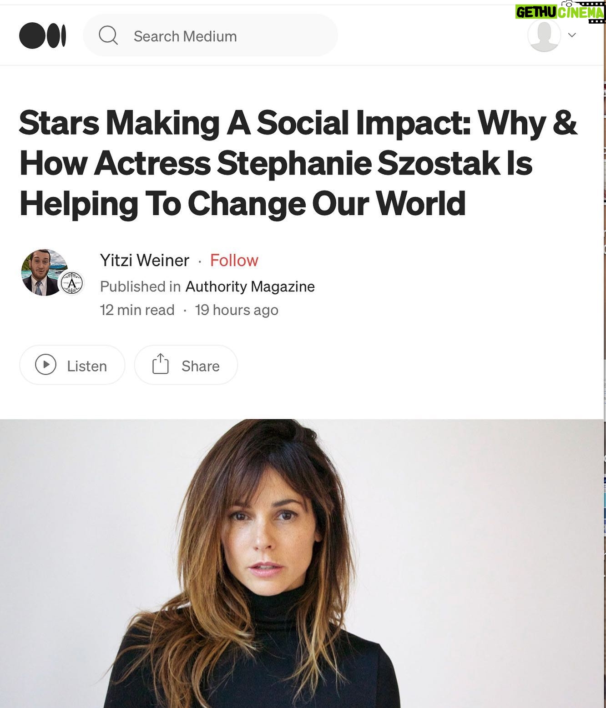Open Yitzi Weiner's author photo
606x708 pixels.
coord(44,271)
